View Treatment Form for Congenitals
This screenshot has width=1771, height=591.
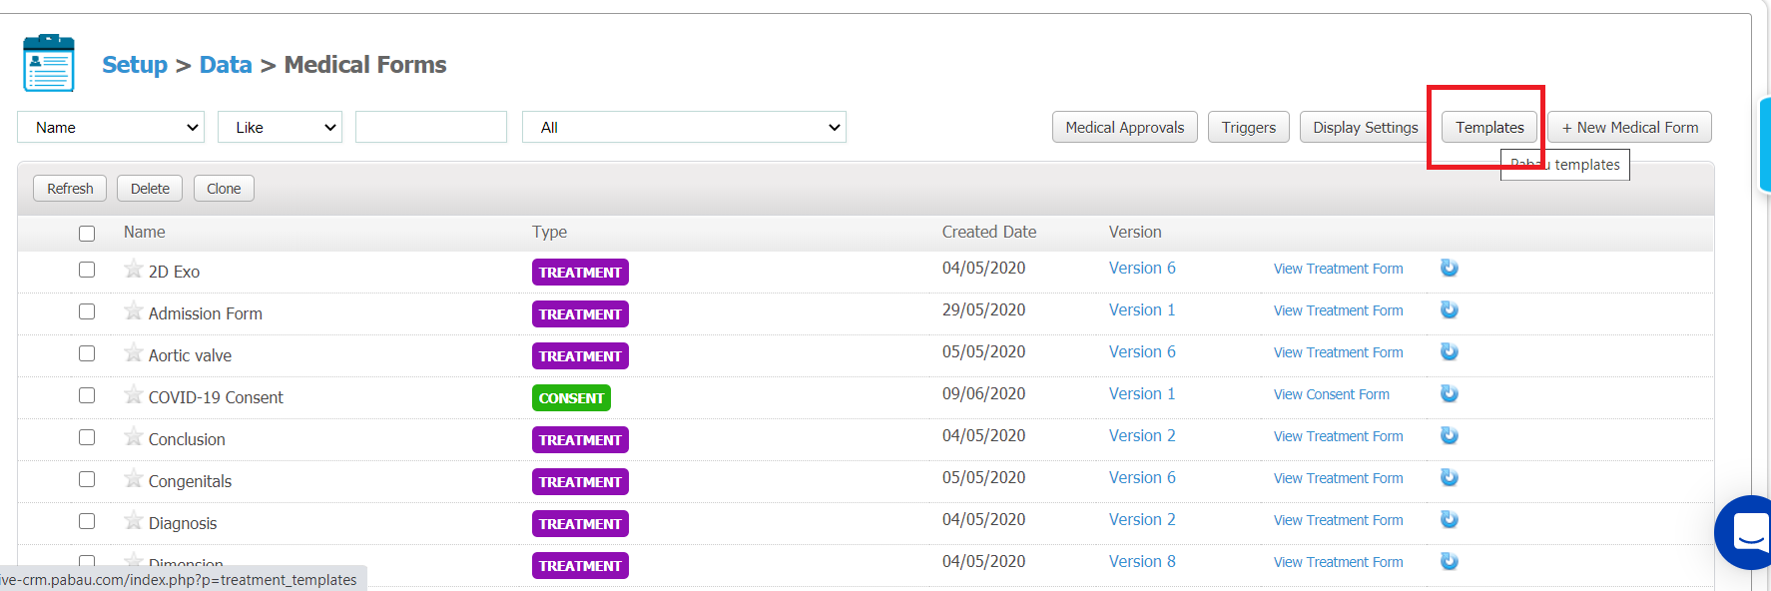(x=1338, y=478)
